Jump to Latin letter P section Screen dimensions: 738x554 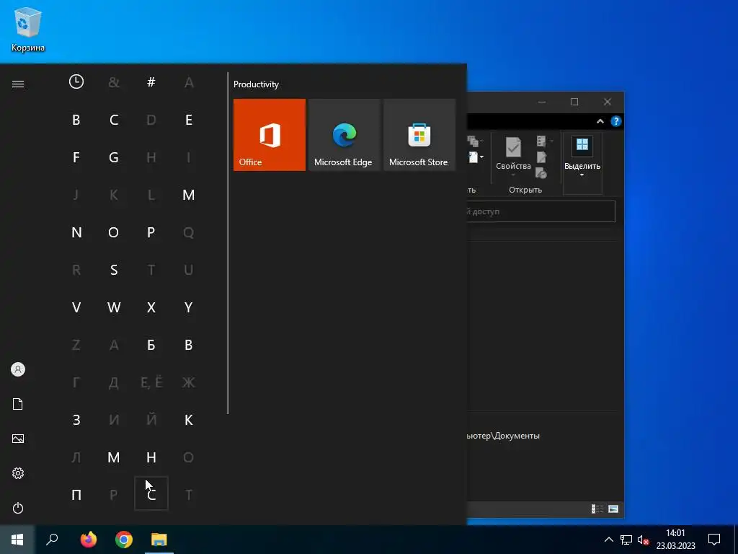pos(151,232)
